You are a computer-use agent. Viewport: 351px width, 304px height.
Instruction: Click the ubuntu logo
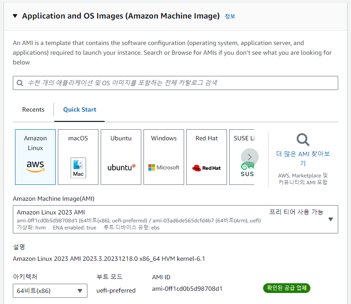[121, 167]
